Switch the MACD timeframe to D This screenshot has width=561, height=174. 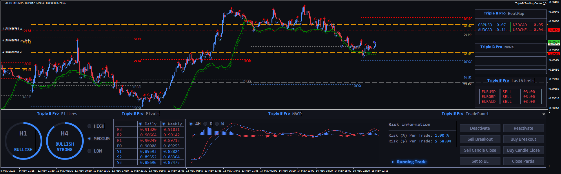(205, 124)
